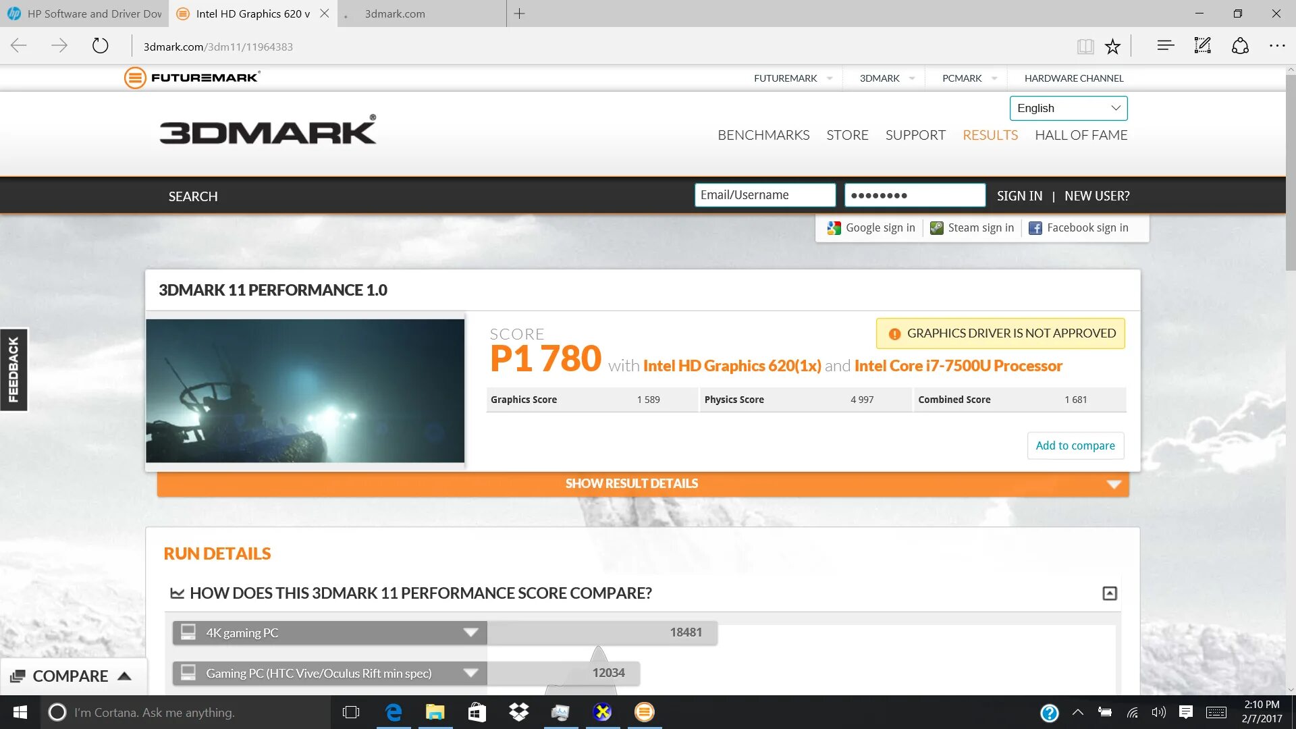Screen dimensions: 1296x729
Task: Open the HALL OF FAME menu item
Action: coord(1081,134)
